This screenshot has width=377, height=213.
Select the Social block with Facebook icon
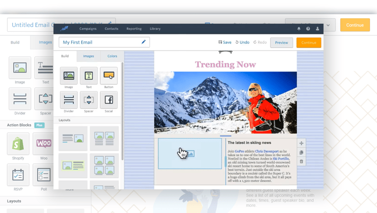[x=109, y=100]
